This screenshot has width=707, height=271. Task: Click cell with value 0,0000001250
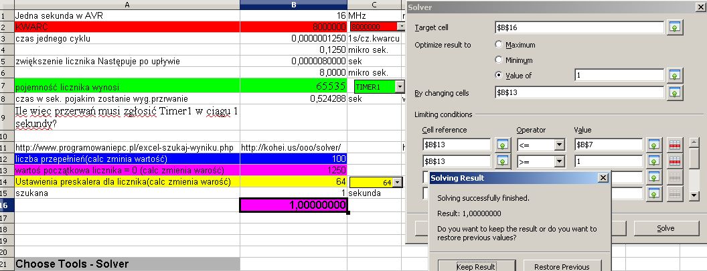[x=293, y=39]
